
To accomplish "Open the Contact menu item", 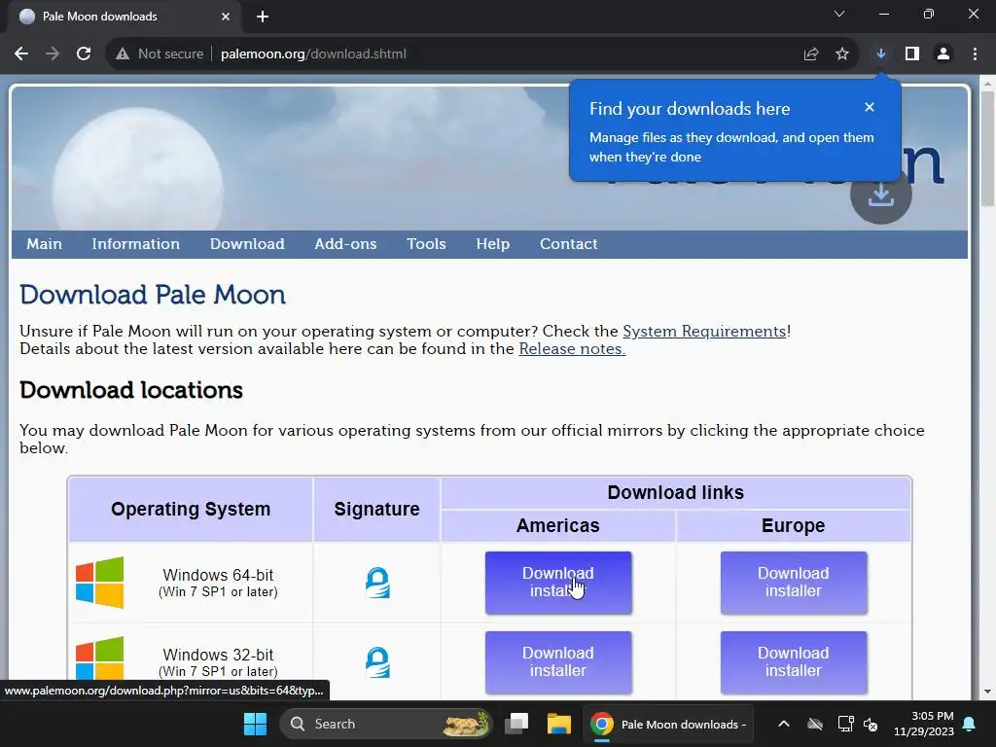I will [x=568, y=244].
